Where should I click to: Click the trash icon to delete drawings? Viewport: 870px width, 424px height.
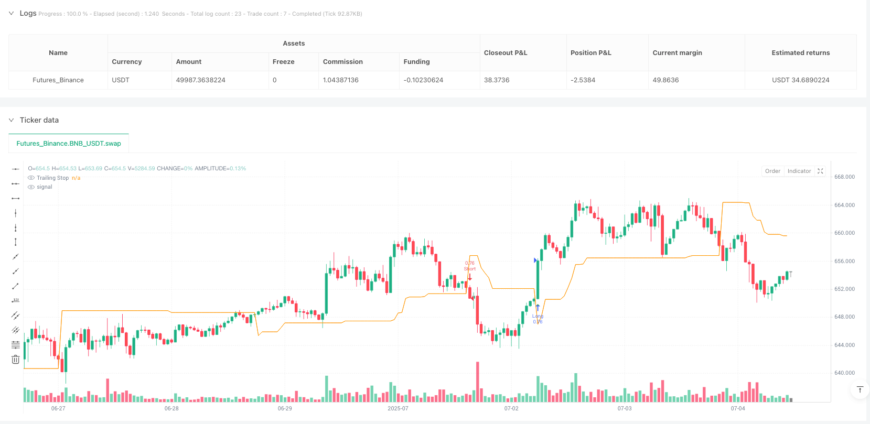point(16,360)
